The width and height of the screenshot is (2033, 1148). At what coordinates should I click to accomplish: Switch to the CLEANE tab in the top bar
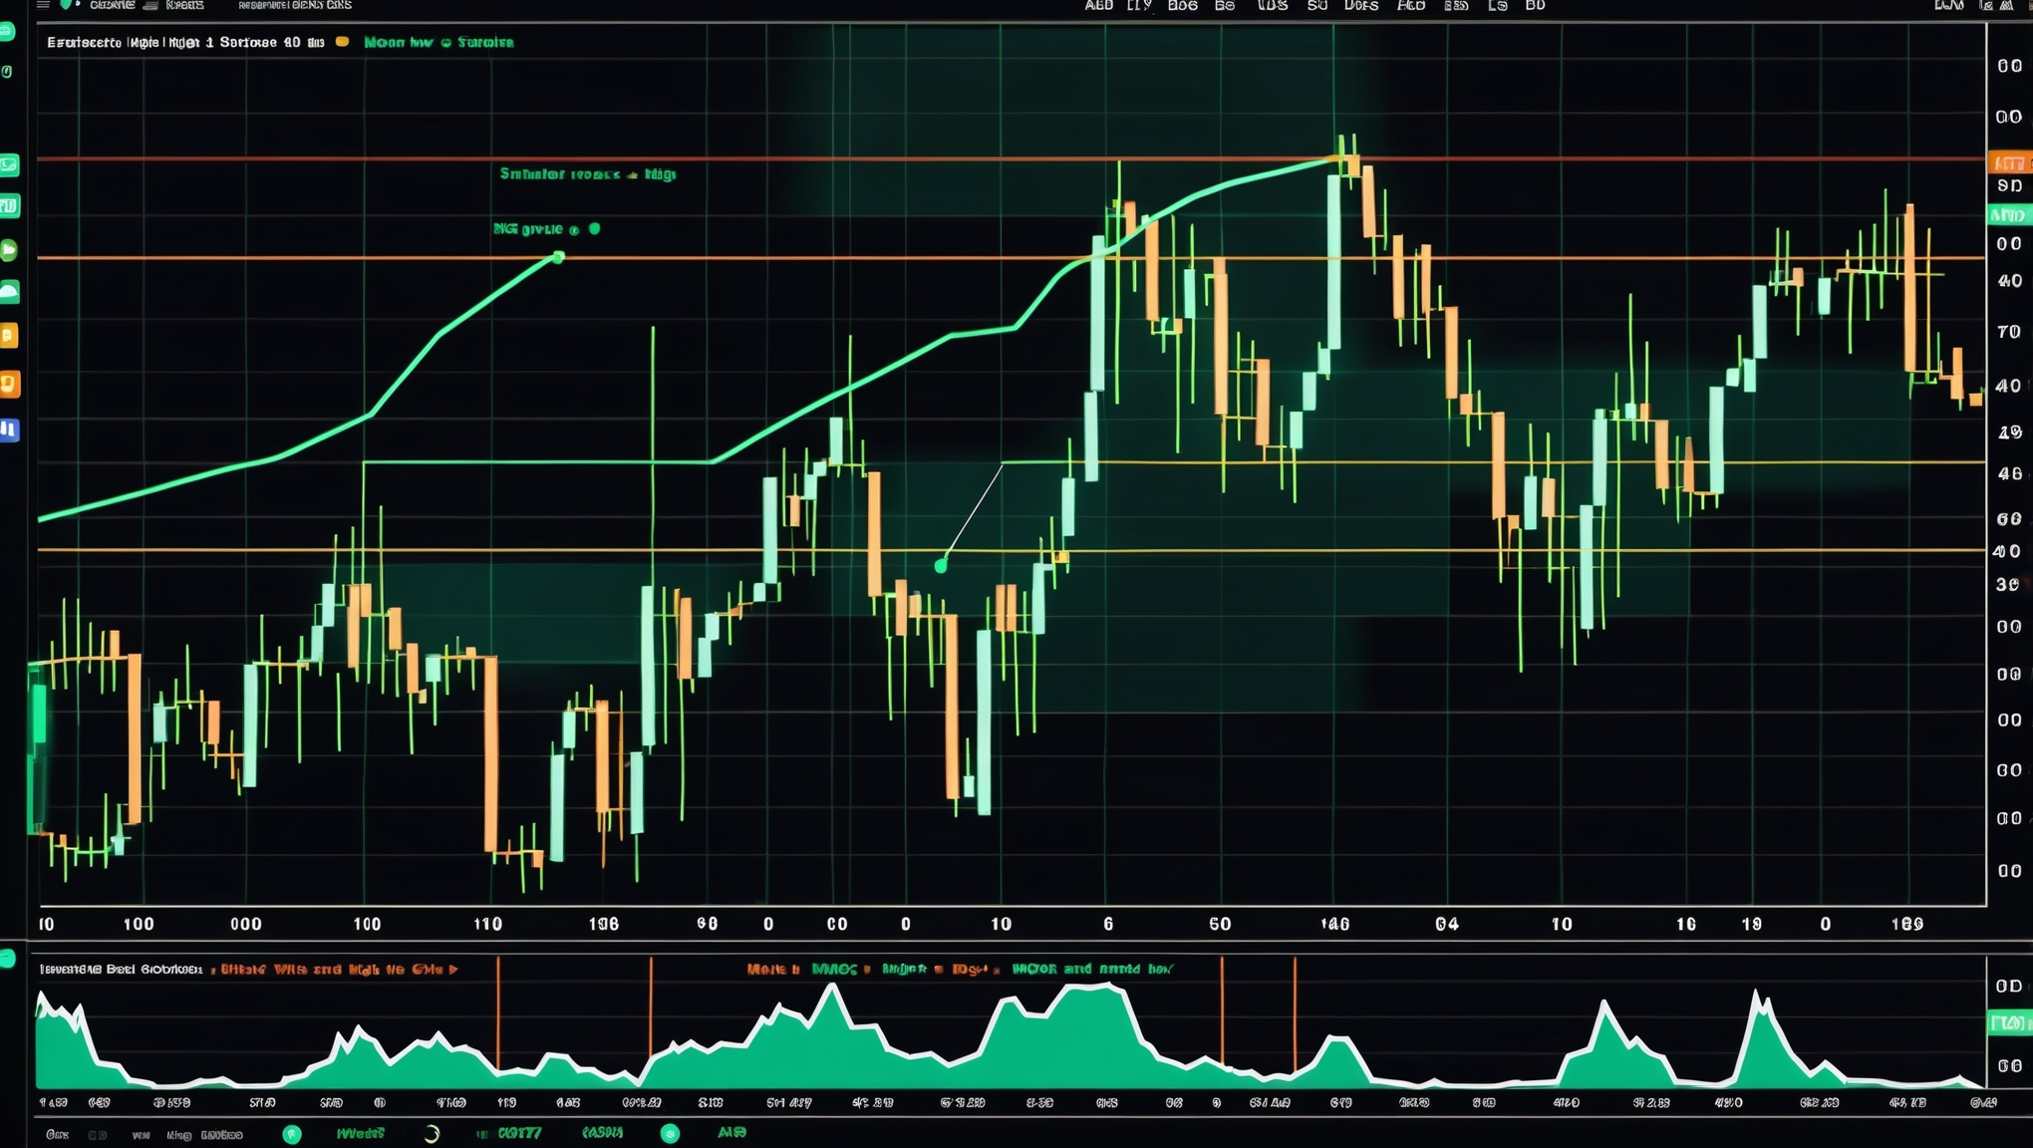click(113, 5)
